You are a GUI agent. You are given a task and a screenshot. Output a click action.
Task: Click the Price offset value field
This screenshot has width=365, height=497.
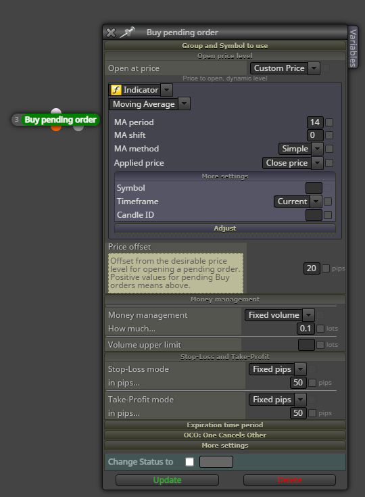tap(312, 268)
